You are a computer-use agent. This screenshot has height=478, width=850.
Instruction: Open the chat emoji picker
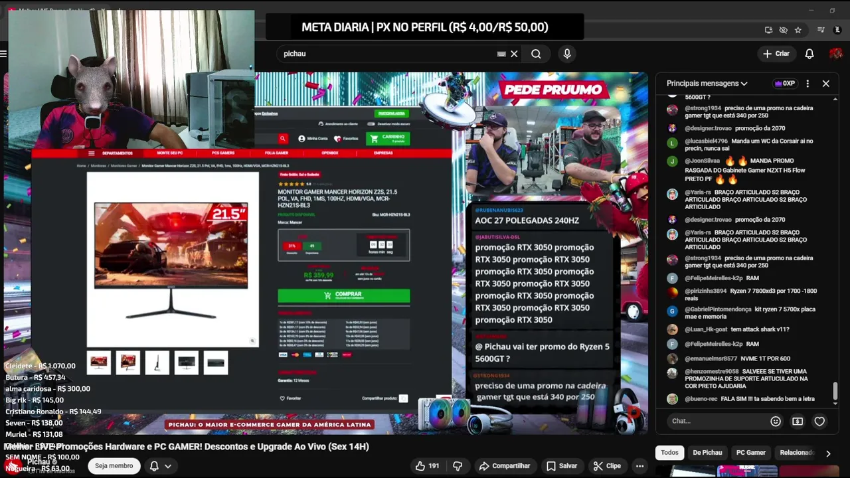[x=776, y=421]
